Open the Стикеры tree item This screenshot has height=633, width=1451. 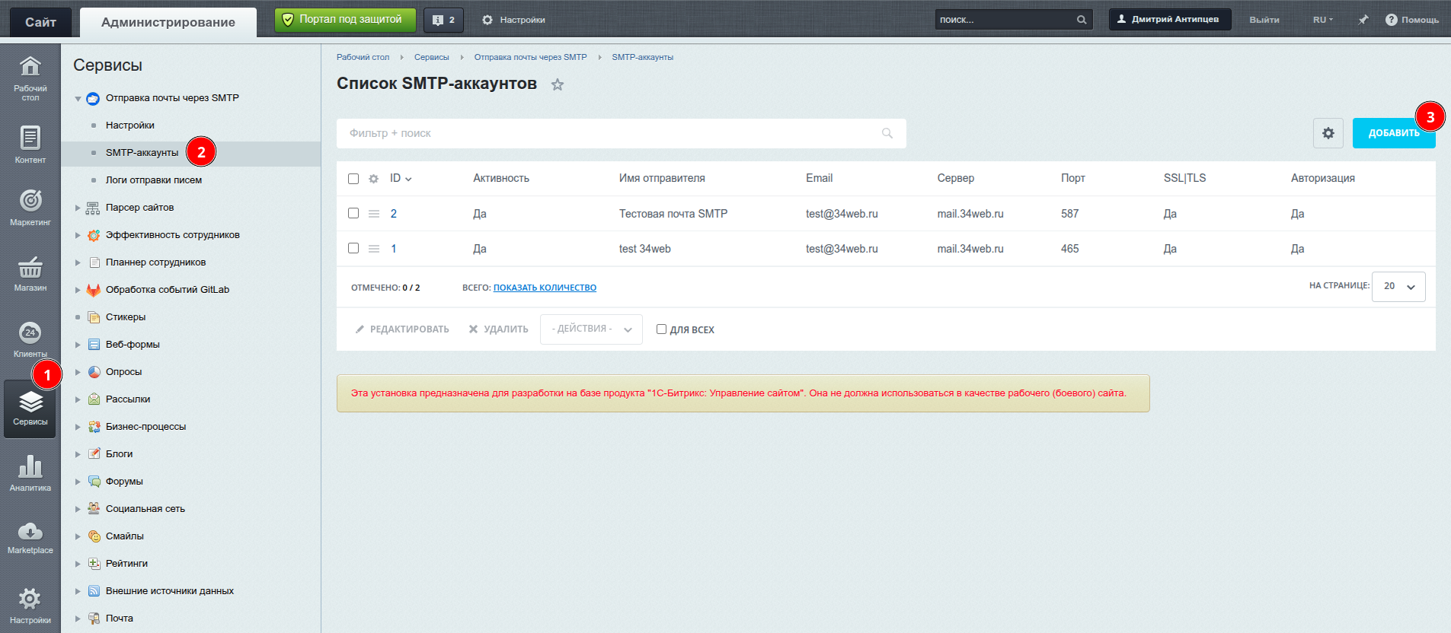[126, 317]
